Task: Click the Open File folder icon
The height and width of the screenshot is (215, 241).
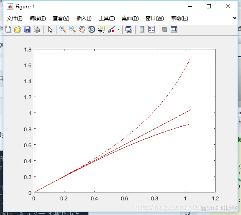Action: pyautogui.click(x=18, y=29)
